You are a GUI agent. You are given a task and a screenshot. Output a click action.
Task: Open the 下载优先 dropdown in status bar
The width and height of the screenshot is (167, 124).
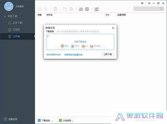pos(45,120)
